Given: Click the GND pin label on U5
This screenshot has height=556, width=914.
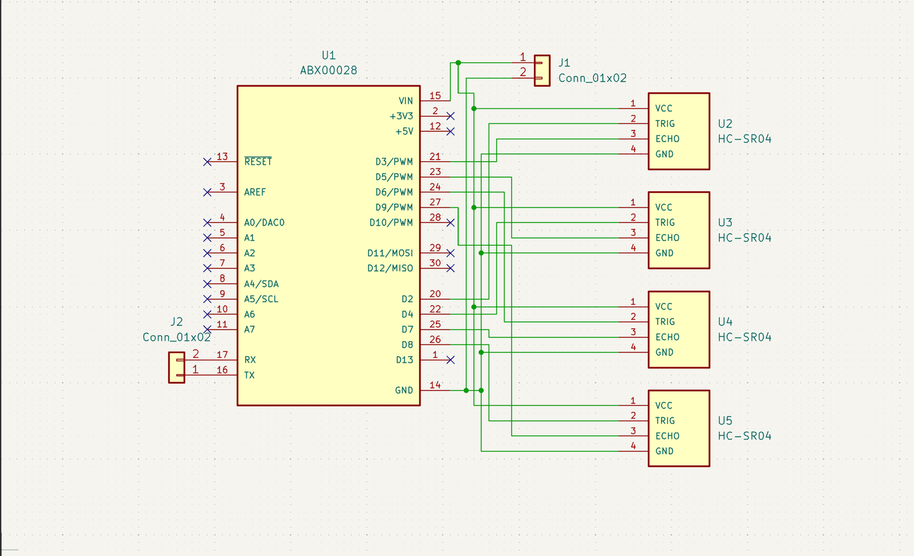Looking at the screenshot, I should pyautogui.click(x=664, y=451).
